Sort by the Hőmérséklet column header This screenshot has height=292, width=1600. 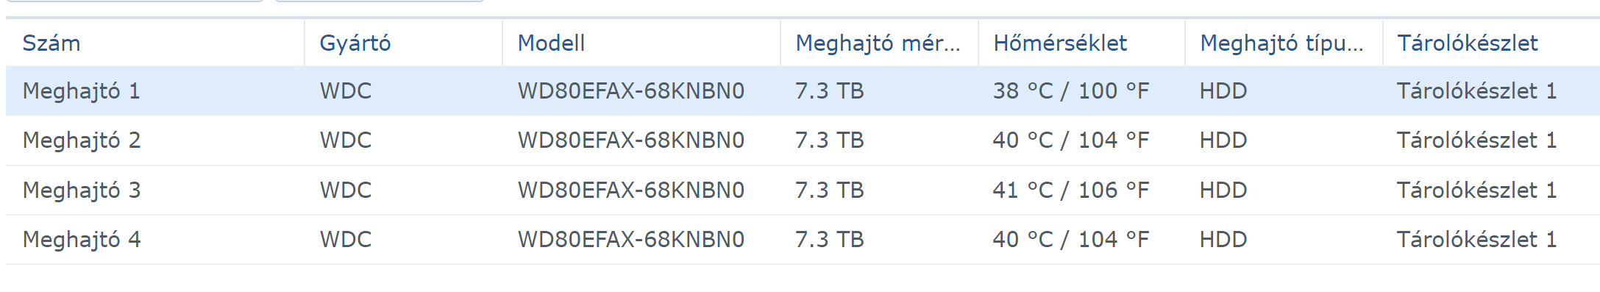click(1082, 43)
